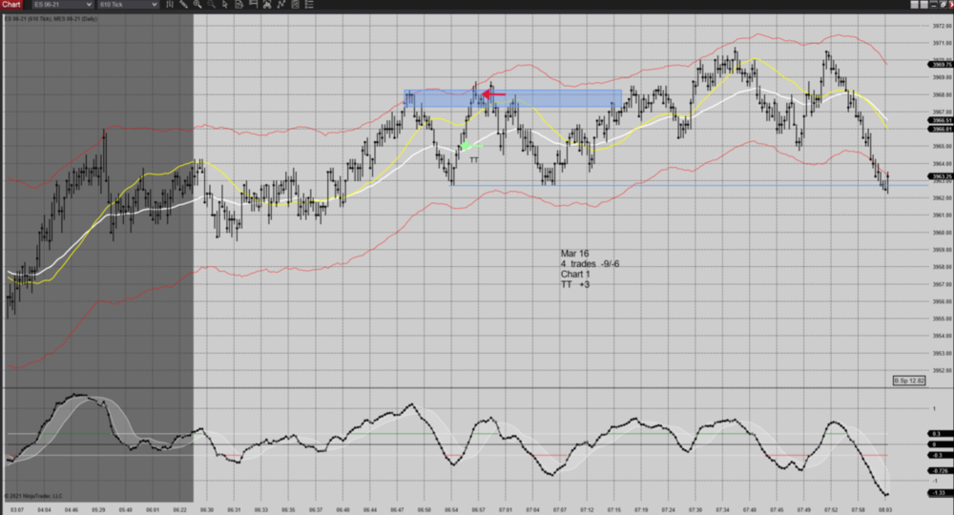Screen dimensions: 954x515
Task: Click the green arrow marker near TT
Action: click(467, 146)
